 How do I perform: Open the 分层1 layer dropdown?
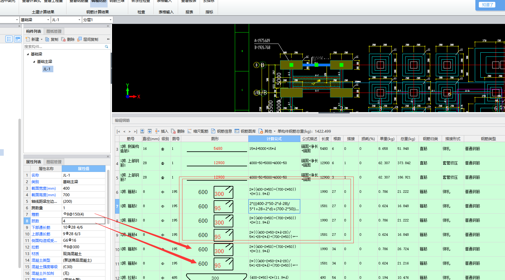point(110,20)
